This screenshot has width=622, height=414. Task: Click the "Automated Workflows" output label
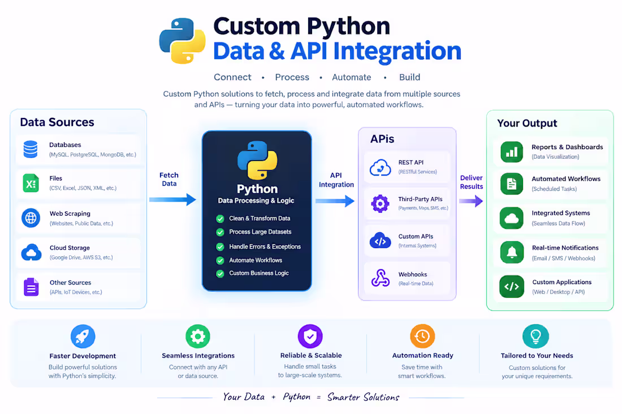click(x=566, y=179)
